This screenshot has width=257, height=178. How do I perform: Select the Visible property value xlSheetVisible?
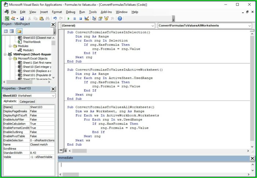[42, 157]
